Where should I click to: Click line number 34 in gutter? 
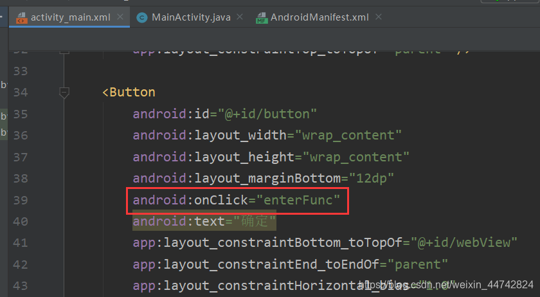tap(21, 93)
